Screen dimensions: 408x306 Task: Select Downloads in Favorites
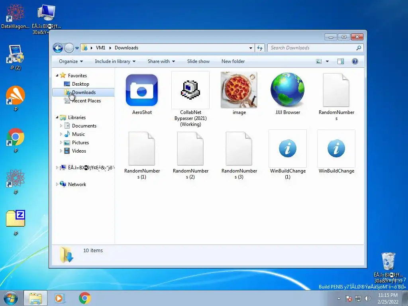(x=84, y=92)
